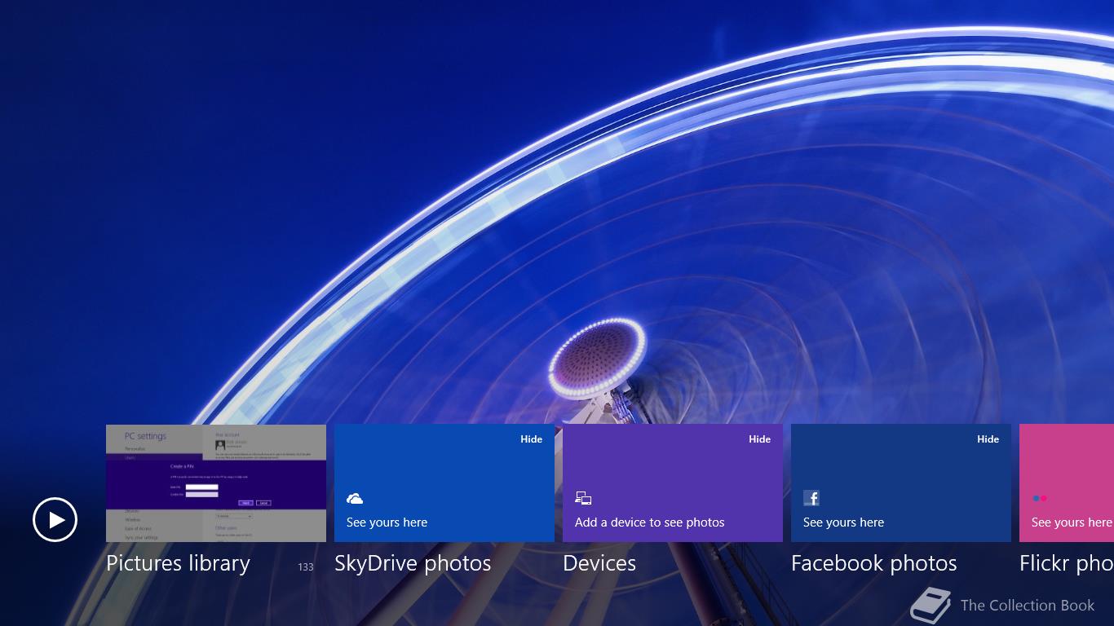Viewport: 1114px width, 626px height.
Task: Hide the Devices tile
Action: click(x=760, y=439)
